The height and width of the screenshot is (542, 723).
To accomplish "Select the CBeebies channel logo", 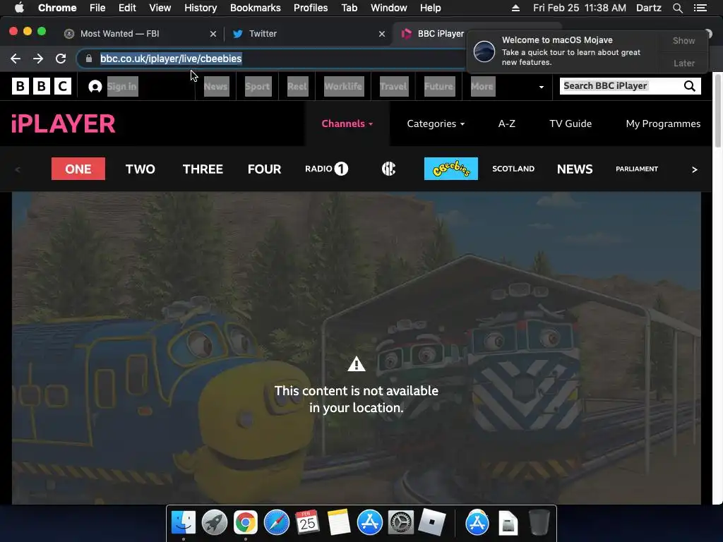I will pyautogui.click(x=451, y=169).
